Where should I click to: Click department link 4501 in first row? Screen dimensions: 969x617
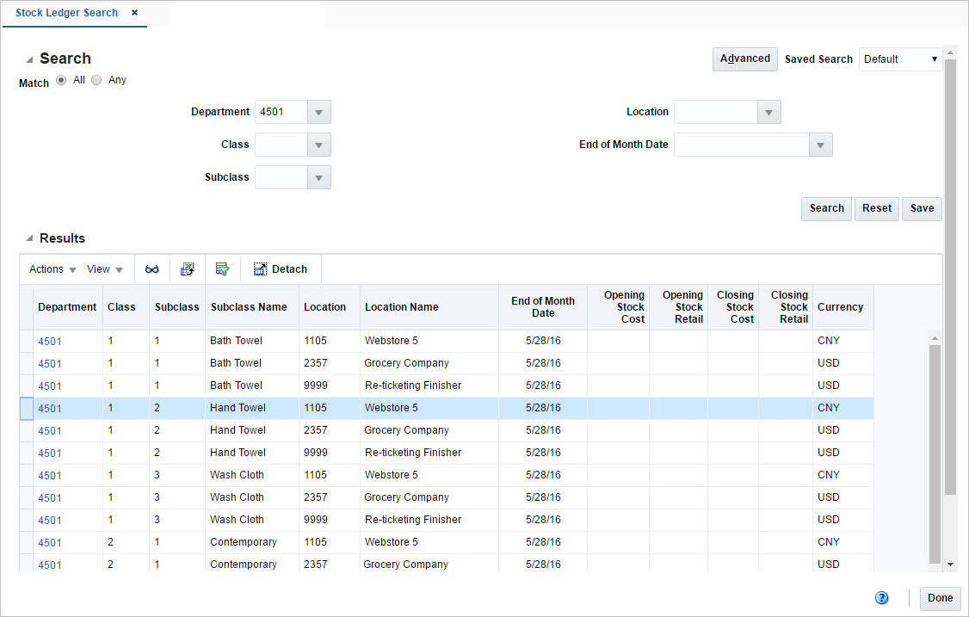(x=49, y=340)
